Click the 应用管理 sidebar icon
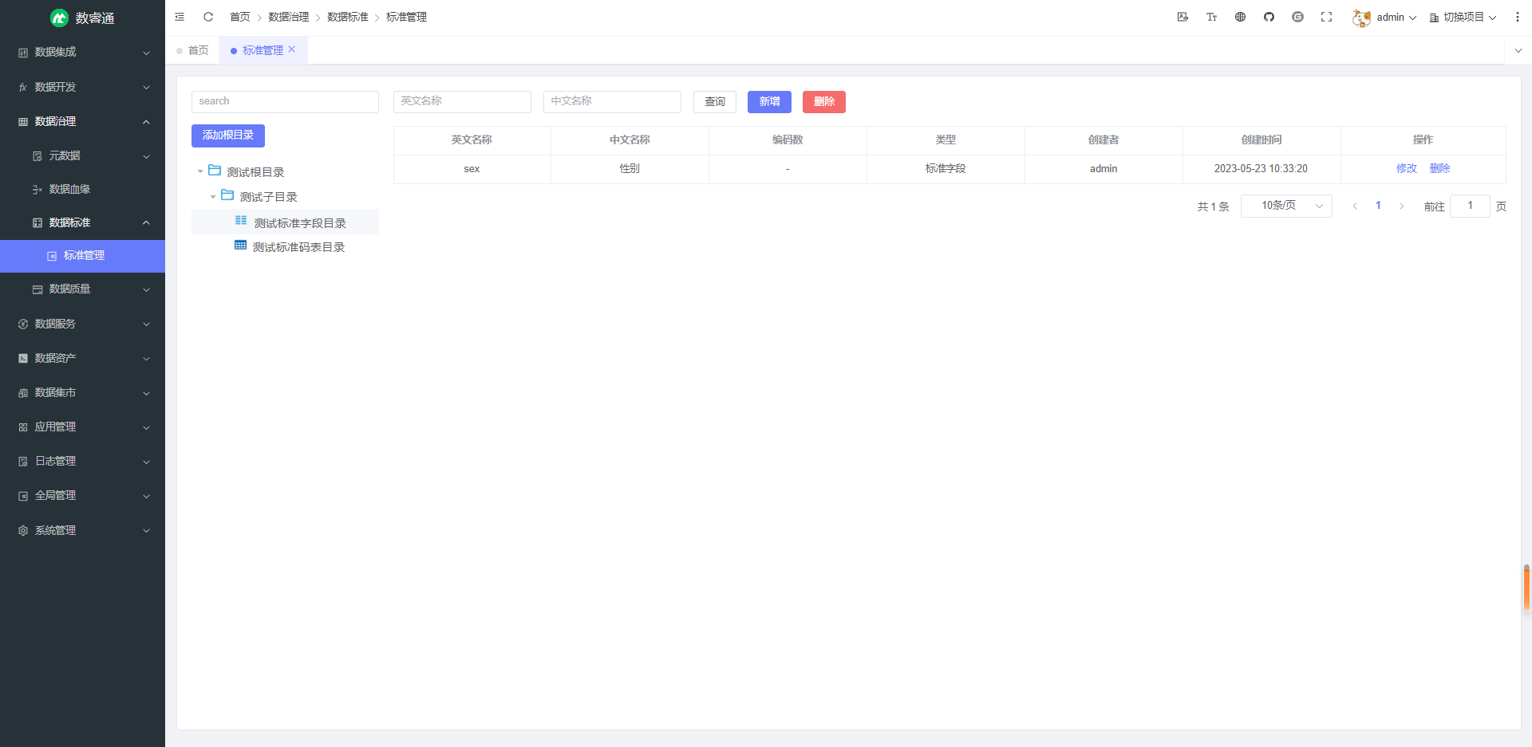The image size is (1532, 747). coord(23,427)
